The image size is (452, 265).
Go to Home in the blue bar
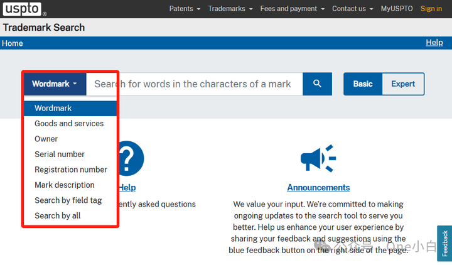click(13, 43)
